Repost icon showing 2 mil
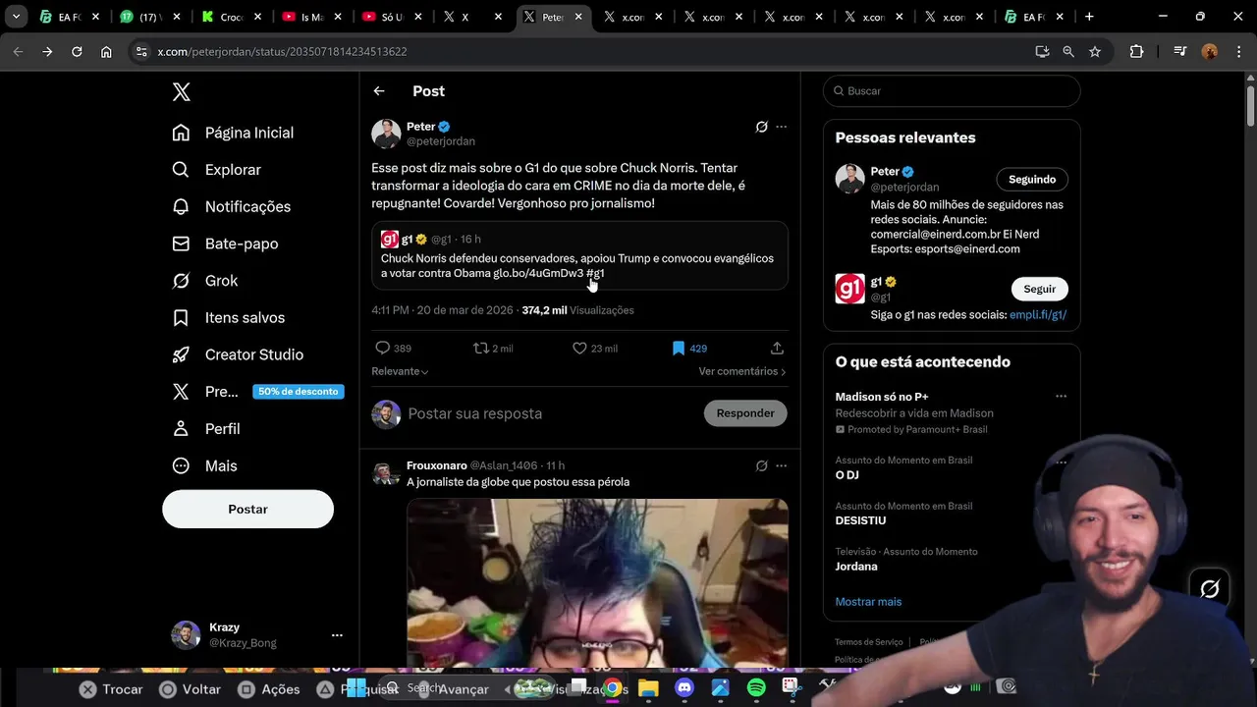Image resolution: width=1257 pixels, height=707 pixels. click(493, 349)
